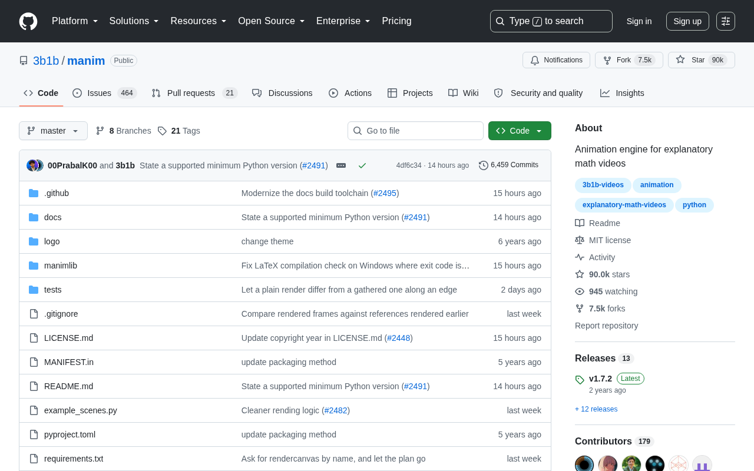The width and height of the screenshot is (754, 471).
Task: Open the 3b1b owner link
Action: pyautogui.click(x=46, y=61)
